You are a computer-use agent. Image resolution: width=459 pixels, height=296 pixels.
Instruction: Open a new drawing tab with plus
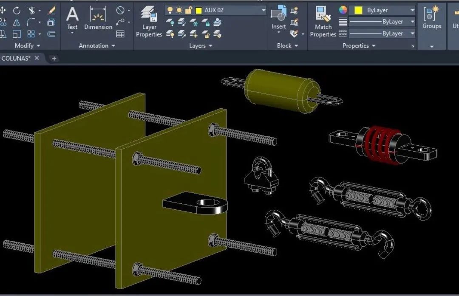(54, 59)
